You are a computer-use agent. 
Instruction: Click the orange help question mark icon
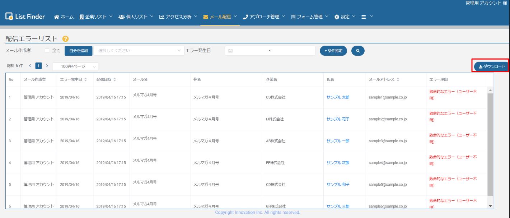(x=65, y=39)
